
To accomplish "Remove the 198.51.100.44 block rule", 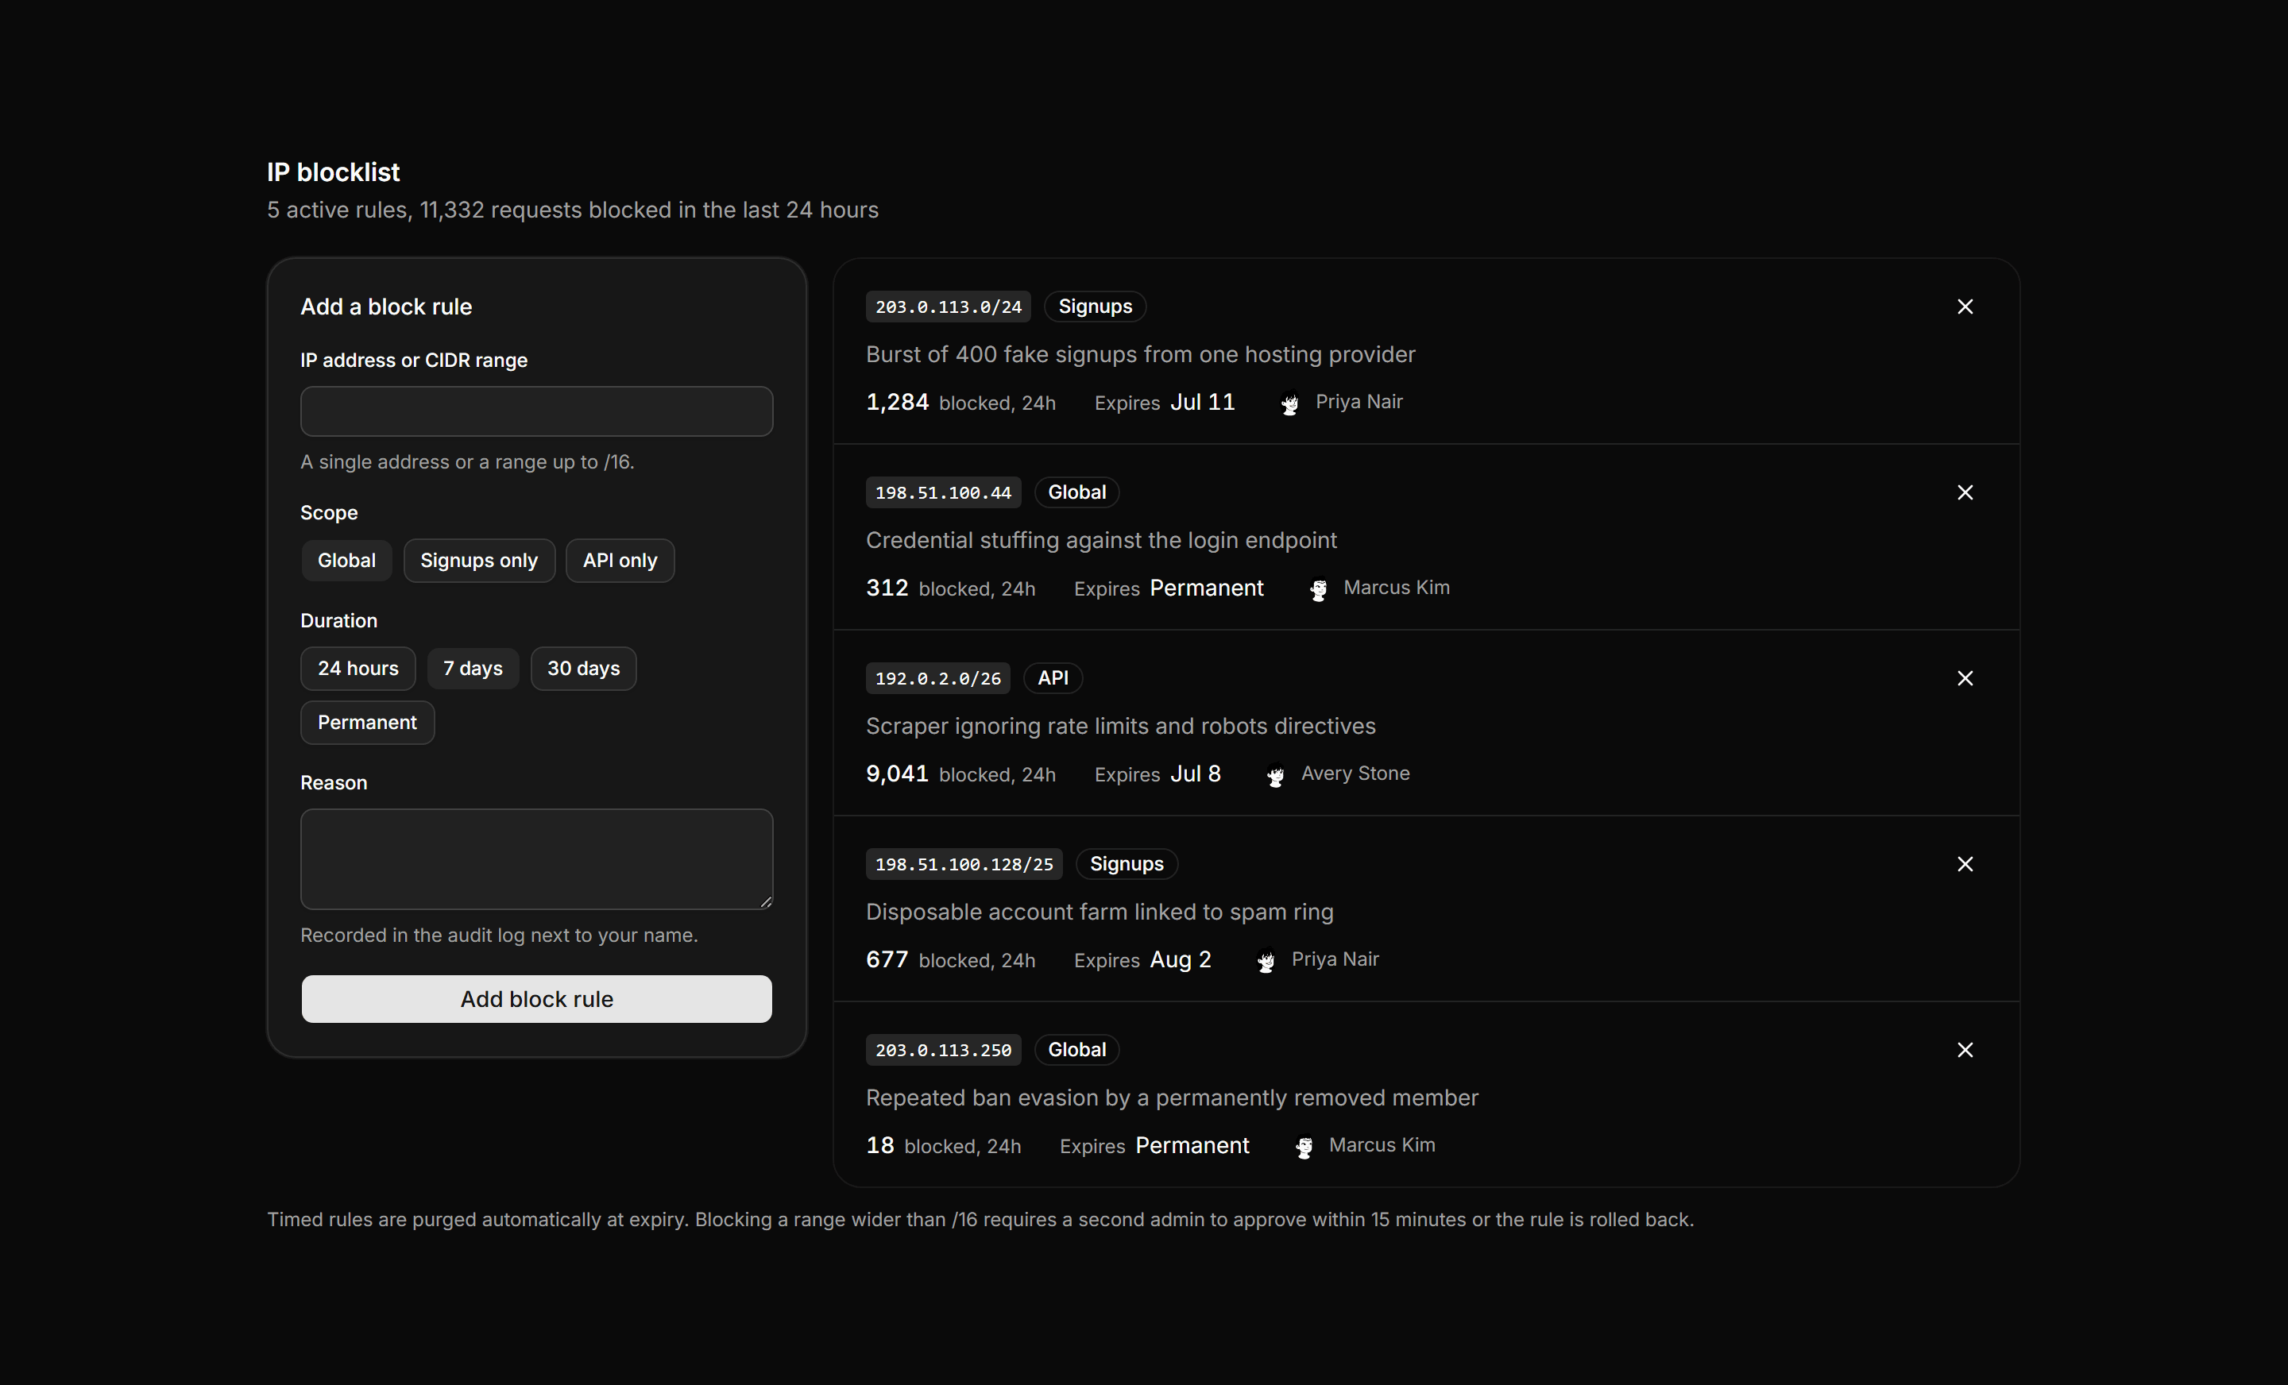I will pos(1965,492).
